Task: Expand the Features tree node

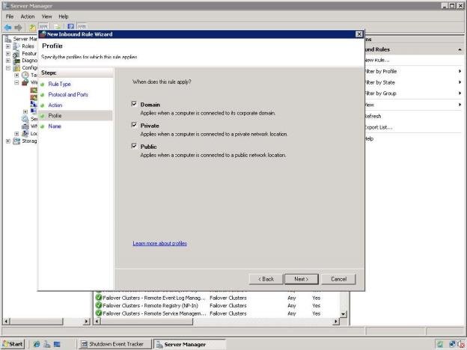Action: pyautogui.click(x=8, y=54)
